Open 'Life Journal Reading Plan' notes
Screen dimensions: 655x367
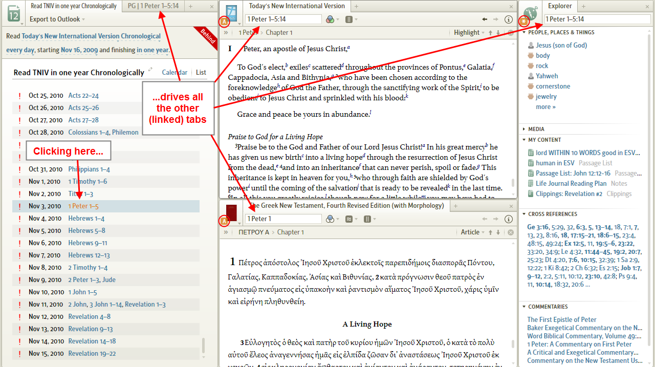point(571,184)
